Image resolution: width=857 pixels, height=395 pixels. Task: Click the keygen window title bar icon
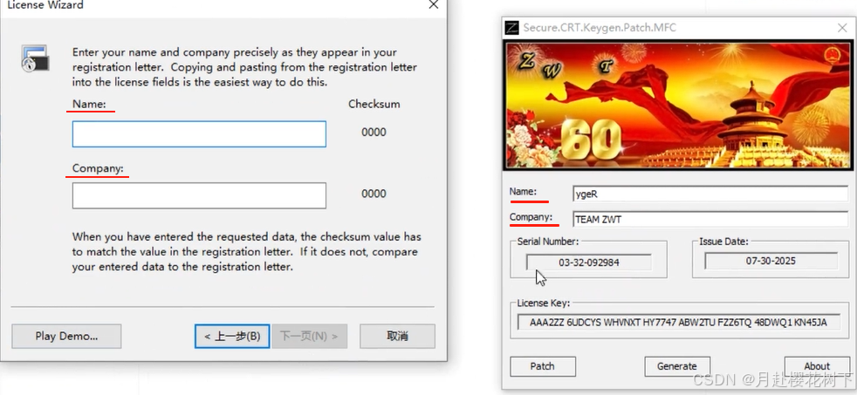tap(511, 27)
